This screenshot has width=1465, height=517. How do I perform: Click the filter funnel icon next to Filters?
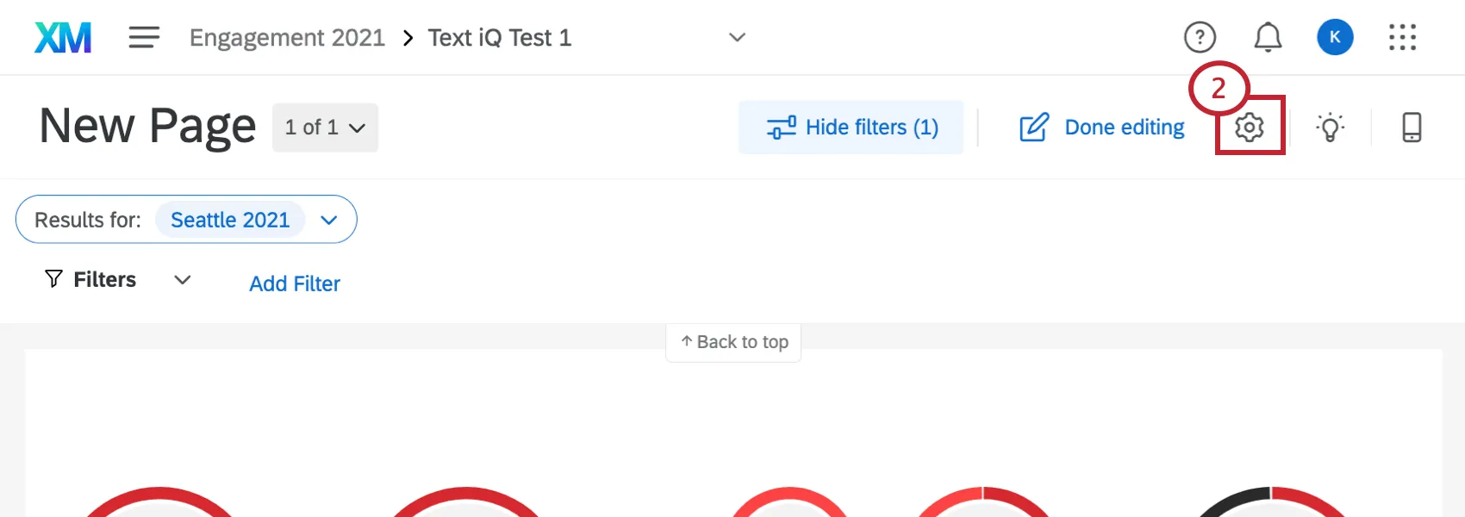coord(53,279)
